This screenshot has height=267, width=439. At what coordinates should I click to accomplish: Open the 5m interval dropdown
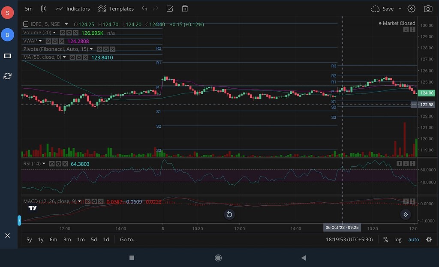pos(28,9)
